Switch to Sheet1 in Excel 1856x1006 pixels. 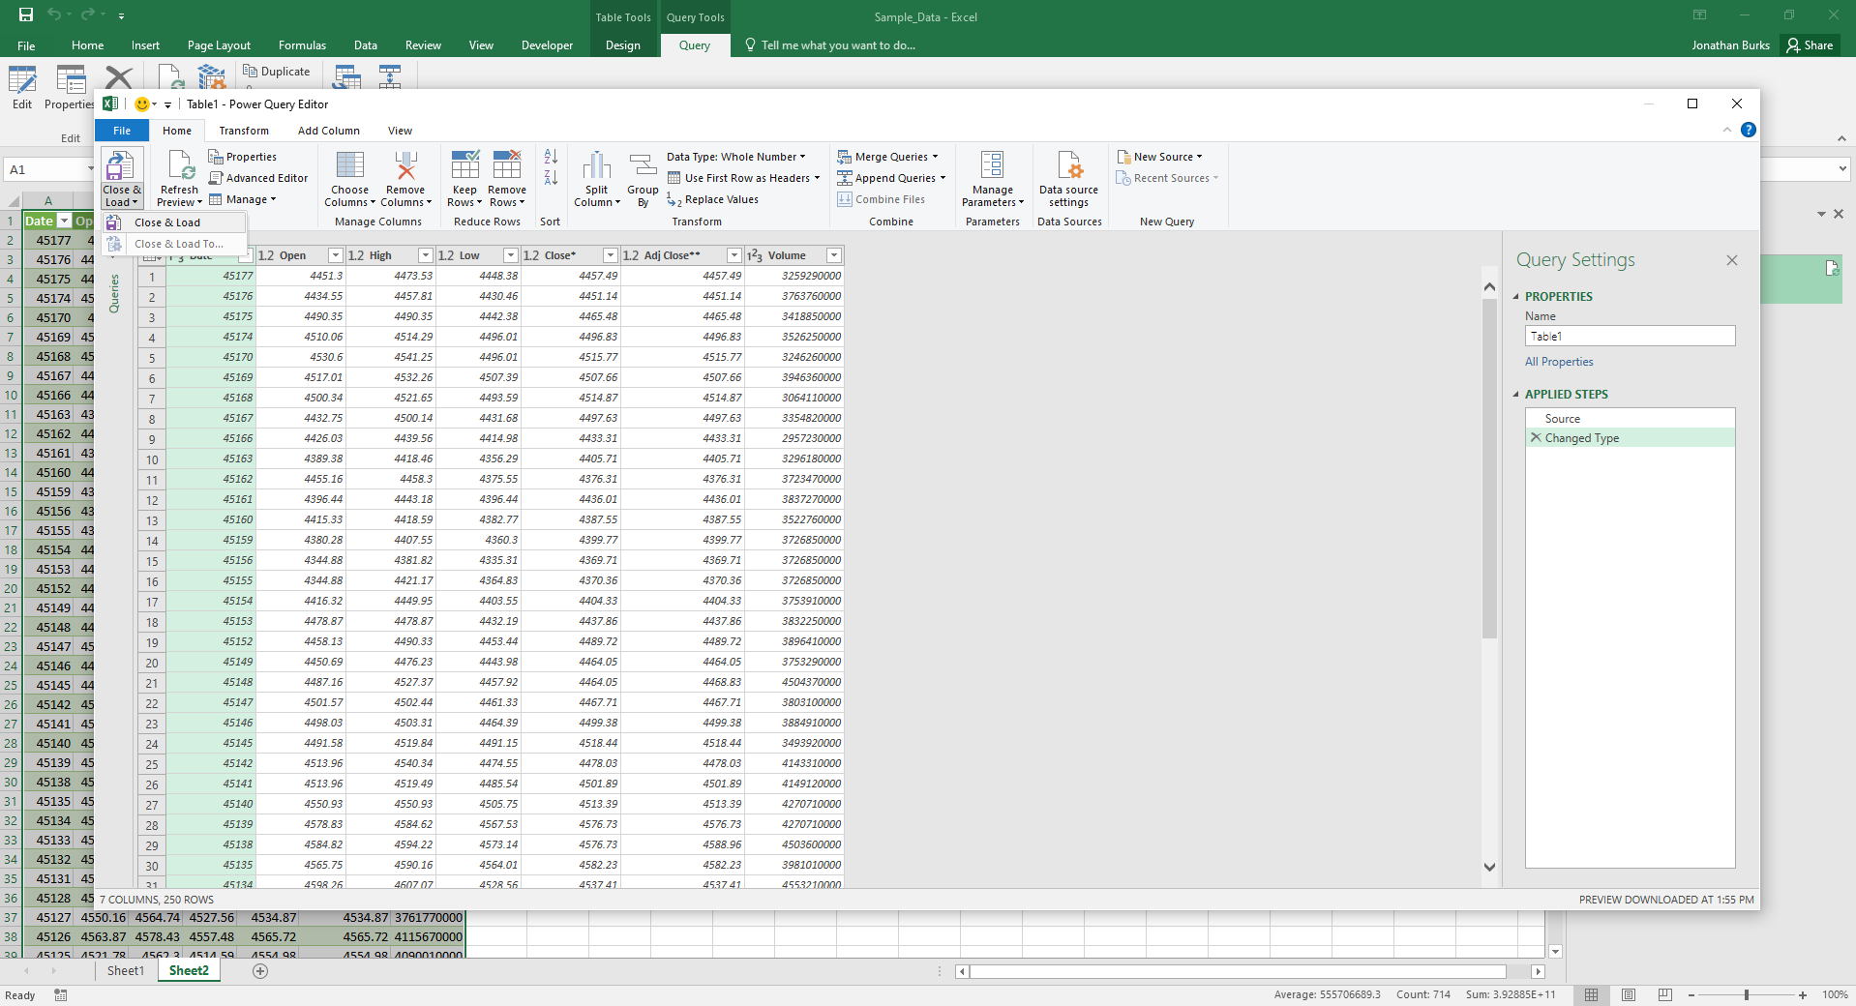(126, 971)
